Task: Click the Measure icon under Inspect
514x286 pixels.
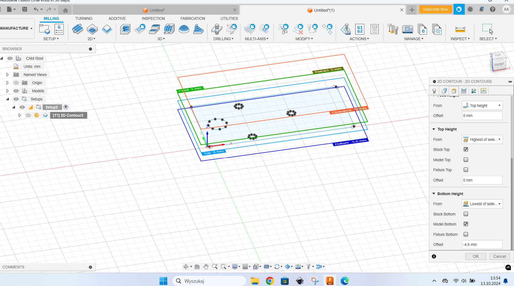Action: point(460,29)
